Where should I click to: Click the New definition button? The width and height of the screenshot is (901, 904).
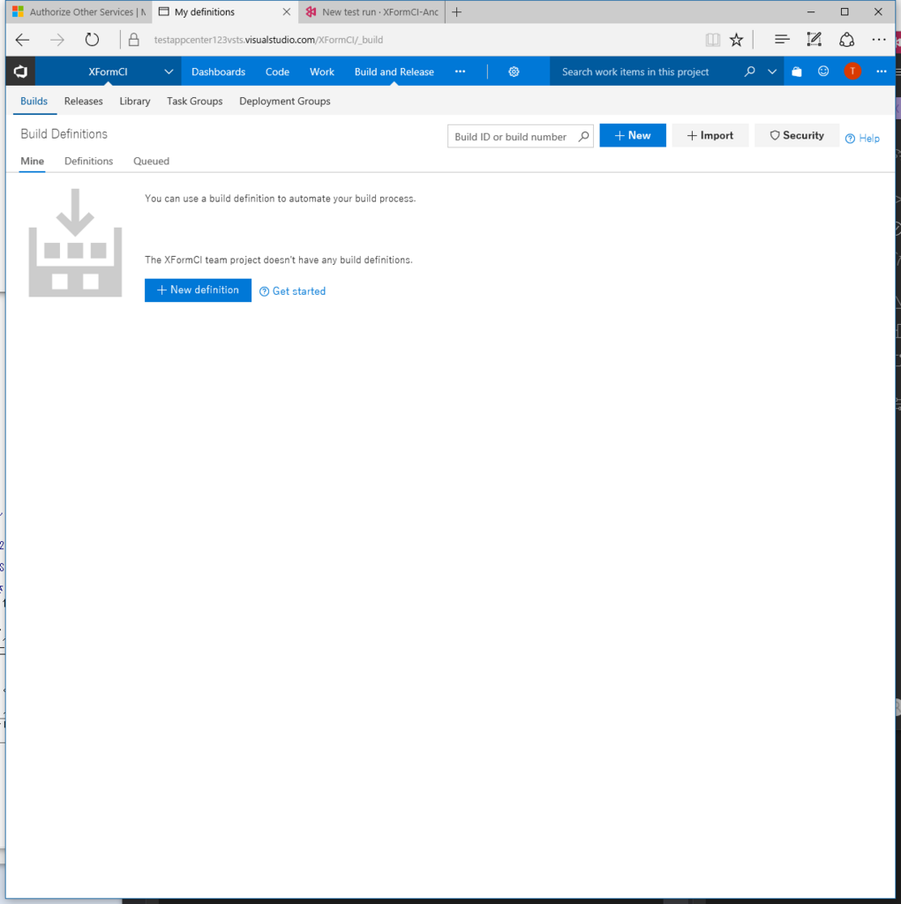coord(198,290)
